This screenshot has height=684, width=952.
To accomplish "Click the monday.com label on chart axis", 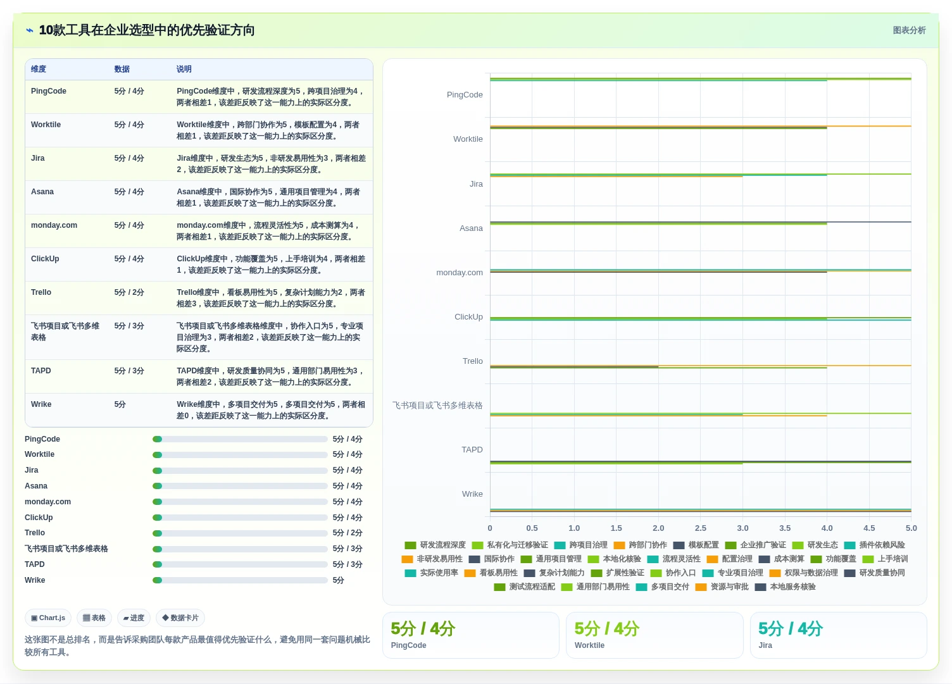I will [460, 273].
